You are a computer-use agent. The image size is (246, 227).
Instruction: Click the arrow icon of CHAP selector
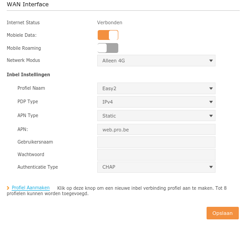[x=211, y=167]
